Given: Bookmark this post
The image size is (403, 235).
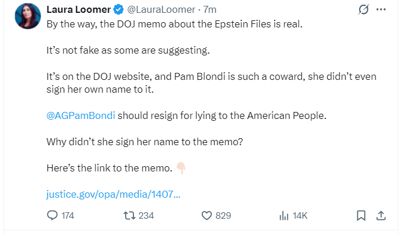Looking at the screenshot, I should click(361, 216).
